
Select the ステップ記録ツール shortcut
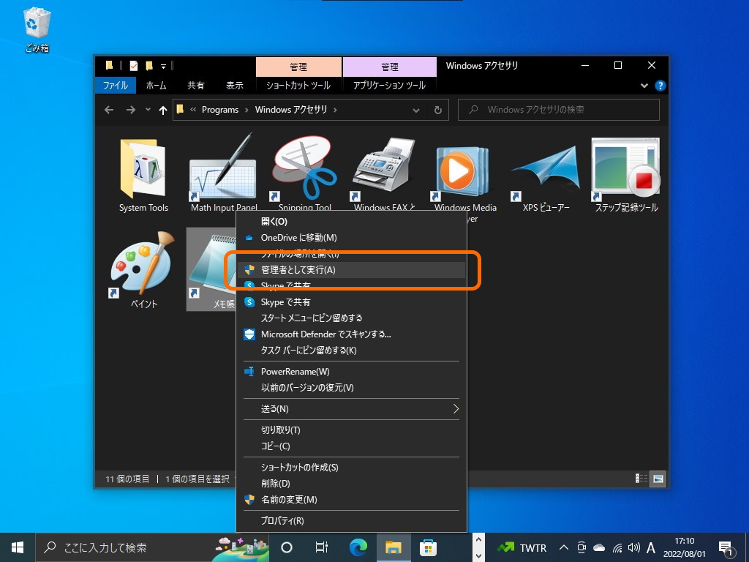[x=626, y=175]
